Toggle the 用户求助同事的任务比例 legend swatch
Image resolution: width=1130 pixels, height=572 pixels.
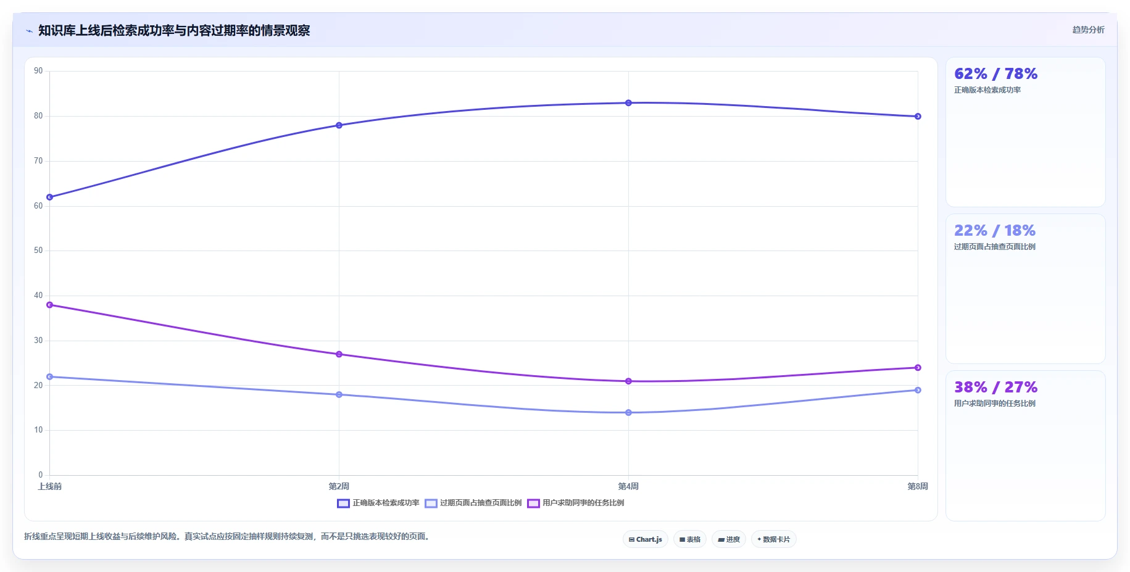tap(533, 503)
